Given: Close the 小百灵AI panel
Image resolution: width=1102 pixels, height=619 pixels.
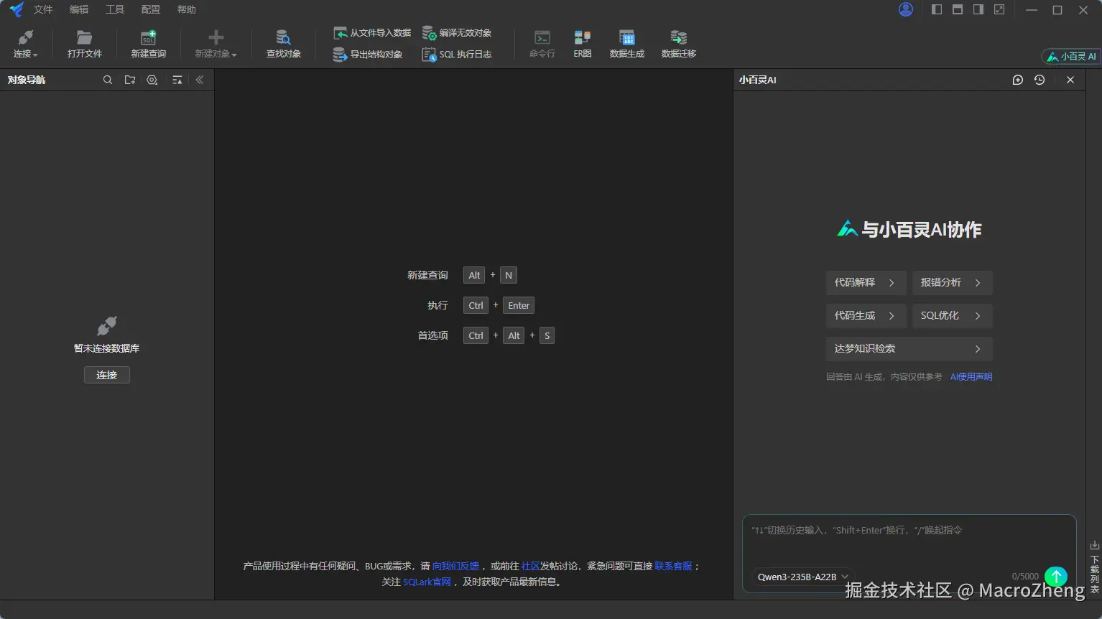Looking at the screenshot, I should 1070,80.
